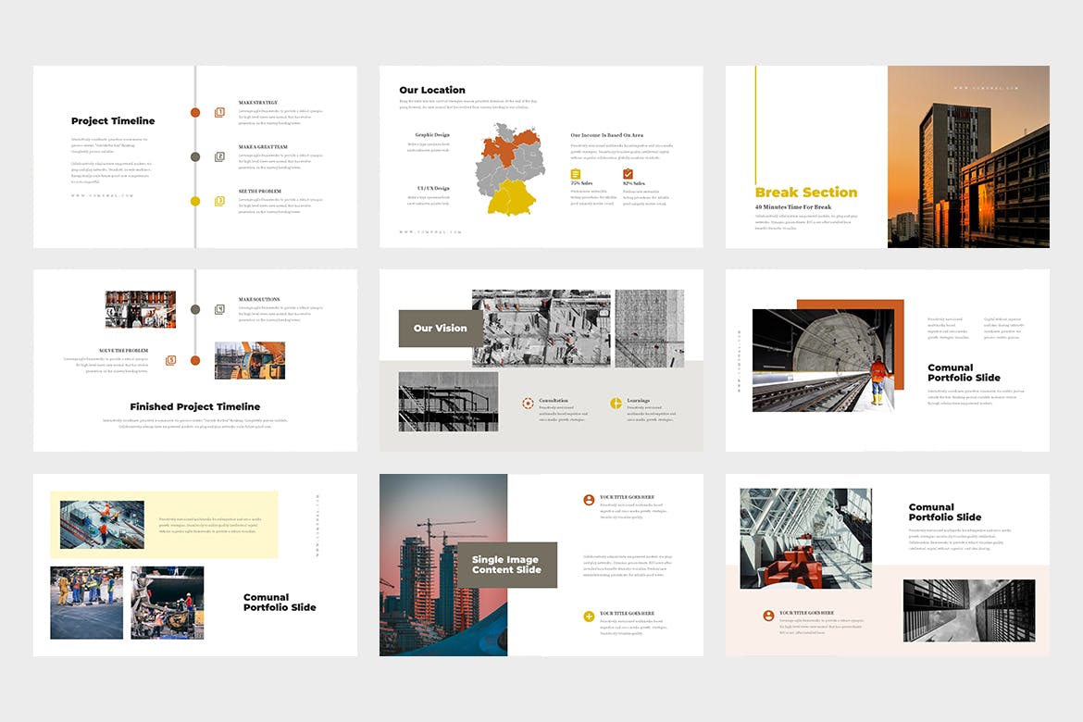Select the "4" icon beside Make Solutions

click(x=219, y=309)
